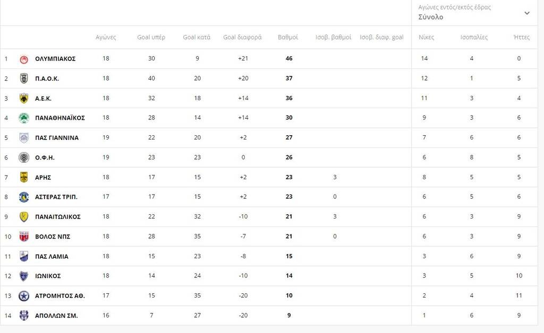Click the ΑΣΤΕΡΑΣ ΤΡΙΠ. blue crest
Screen dimensions: 544x333
pos(24,197)
